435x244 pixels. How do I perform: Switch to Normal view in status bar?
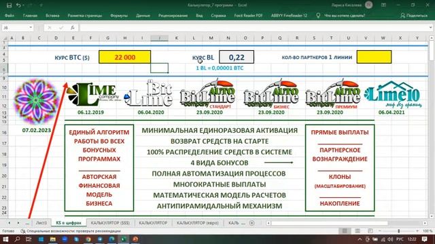[345, 230]
